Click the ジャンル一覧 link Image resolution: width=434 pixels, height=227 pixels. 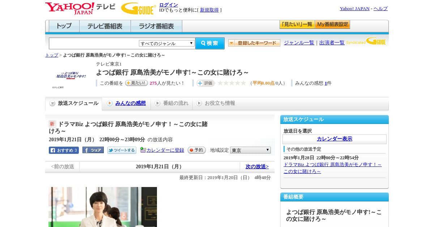pyautogui.click(x=299, y=43)
